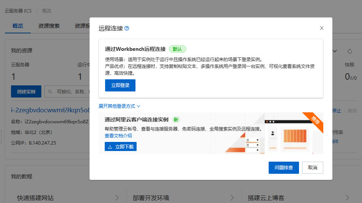The width and height of the screenshot is (362, 203).
Task: Click the chevron on 快速搭建网站 card
Action: (117, 198)
